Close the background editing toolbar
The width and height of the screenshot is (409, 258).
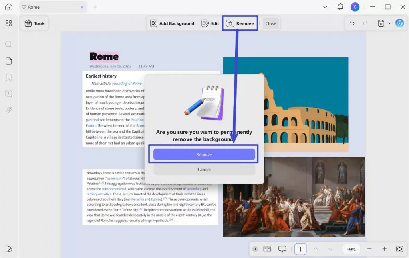coord(271,23)
